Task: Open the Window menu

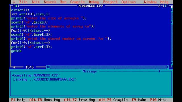Action: coord(150,2)
